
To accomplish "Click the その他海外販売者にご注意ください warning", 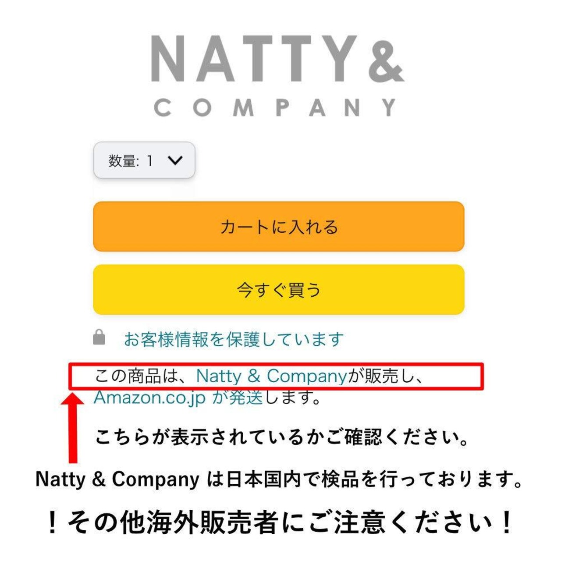I will (x=280, y=522).
